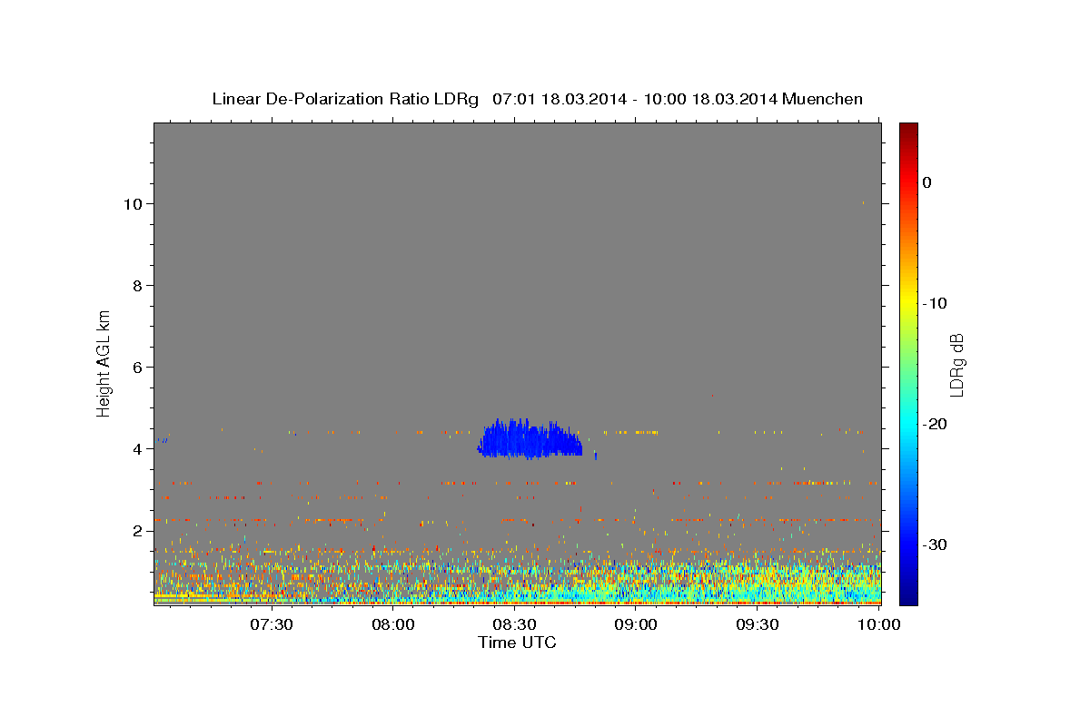The height and width of the screenshot is (726, 1090).
Task: Click the height tick label 10
Action: click(x=133, y=204)
